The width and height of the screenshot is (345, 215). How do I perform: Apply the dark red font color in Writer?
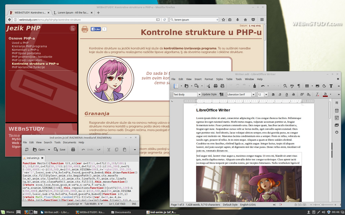325,95
